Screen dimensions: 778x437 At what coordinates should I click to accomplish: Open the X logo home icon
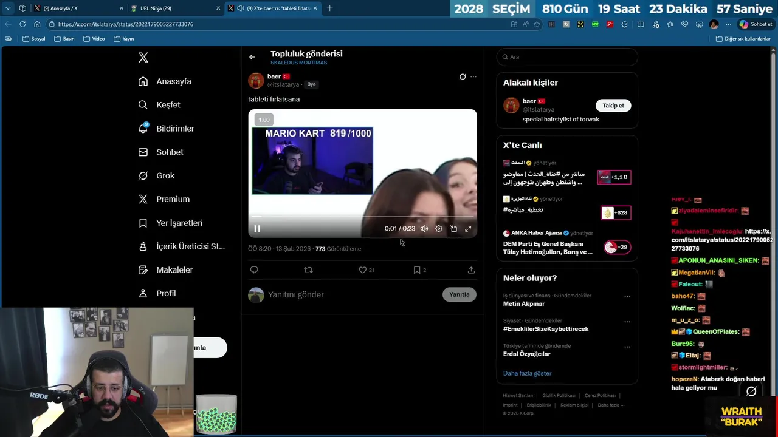coord(143,58)
